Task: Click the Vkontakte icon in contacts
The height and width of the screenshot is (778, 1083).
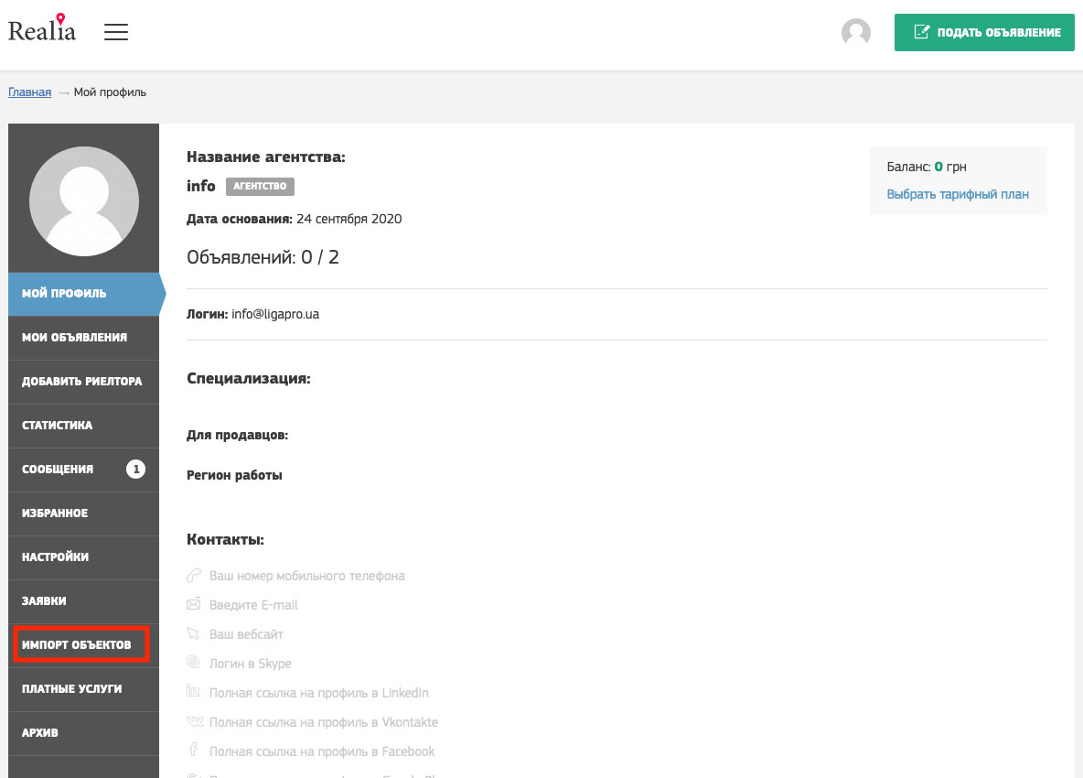Action: pyautogui.click(x=193, y=722)
